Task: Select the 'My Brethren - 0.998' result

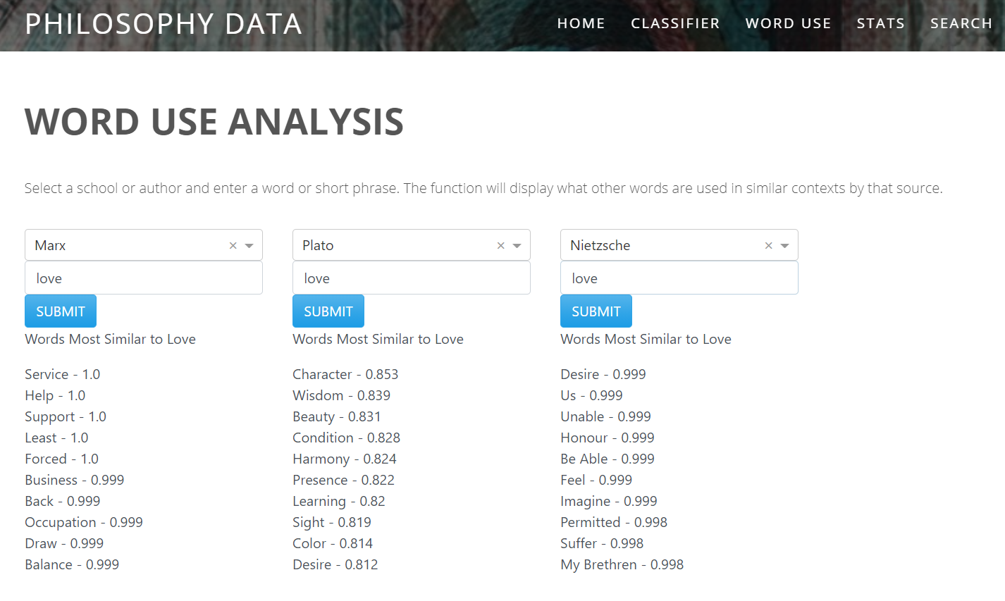Action: [x=622, y=564]
